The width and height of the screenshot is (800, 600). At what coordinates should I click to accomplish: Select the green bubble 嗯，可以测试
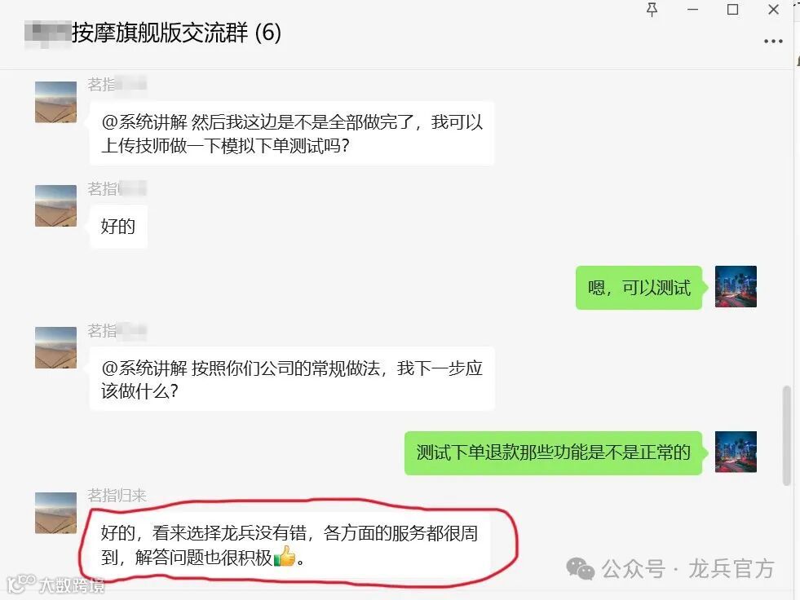click(639, 288)
